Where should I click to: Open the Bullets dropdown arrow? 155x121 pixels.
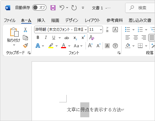click(x=133, y=30)
